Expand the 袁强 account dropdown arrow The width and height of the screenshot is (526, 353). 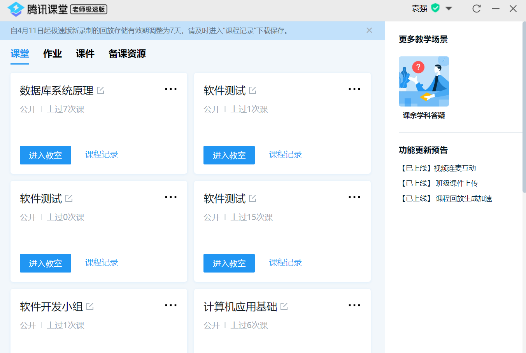pyautogui.click(x=449, y=9)
